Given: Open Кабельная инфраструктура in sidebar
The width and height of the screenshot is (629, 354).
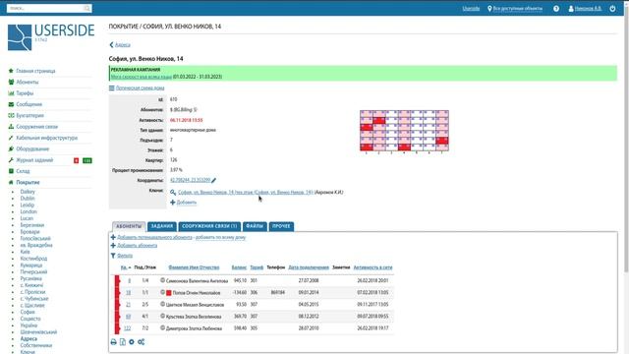Looking at the screenshot, I should 47,138.
